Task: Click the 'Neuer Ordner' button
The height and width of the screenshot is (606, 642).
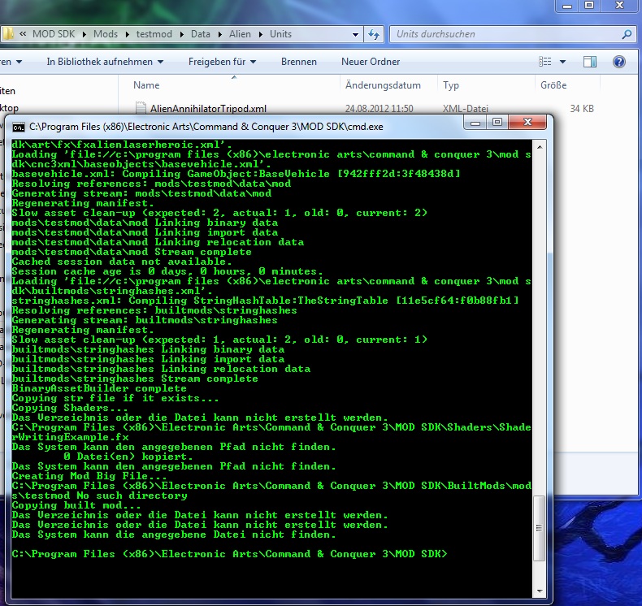Action: (370, 62)
